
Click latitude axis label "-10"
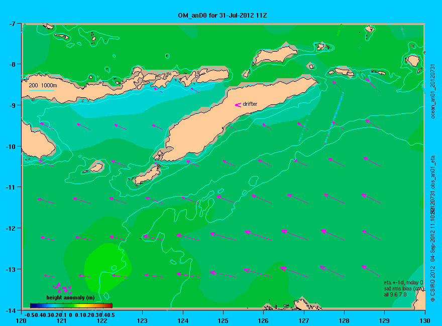pos(11,146)
